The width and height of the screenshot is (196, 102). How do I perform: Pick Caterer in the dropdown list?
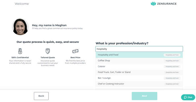[139, 66]
